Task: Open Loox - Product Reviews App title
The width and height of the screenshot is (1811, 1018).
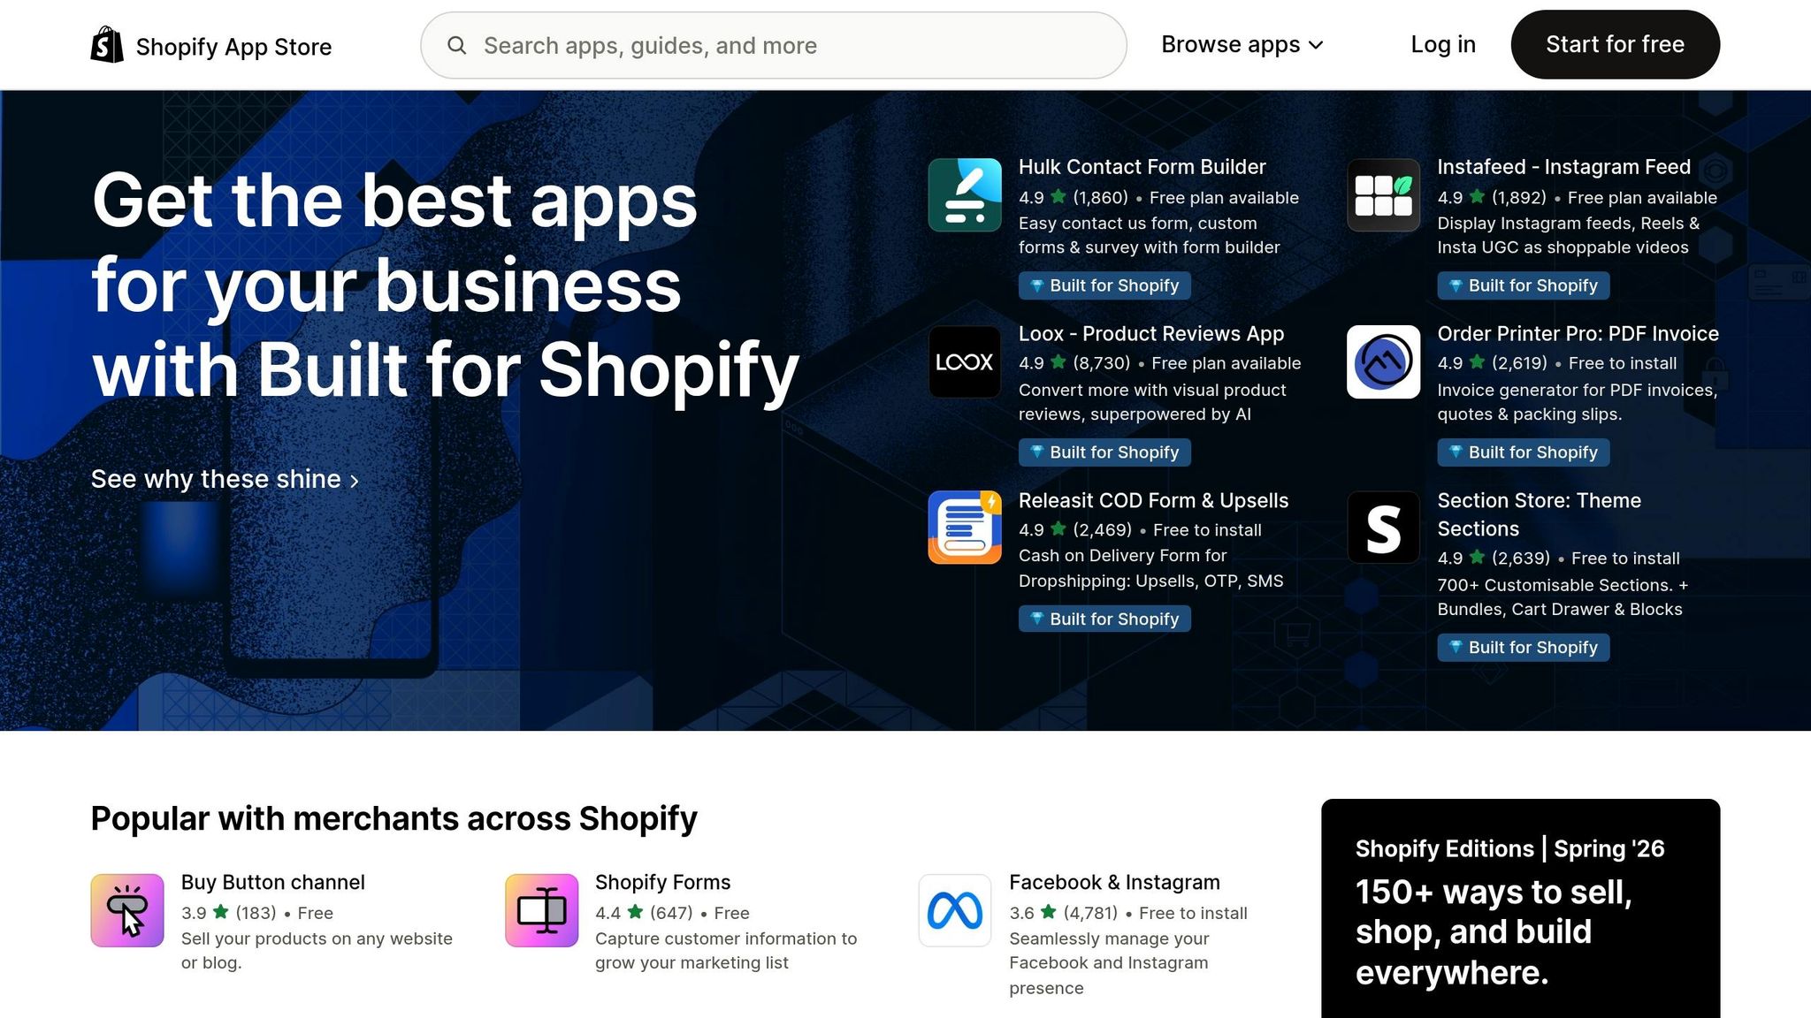Action: pyautogui.click(x=1151, y=334)
